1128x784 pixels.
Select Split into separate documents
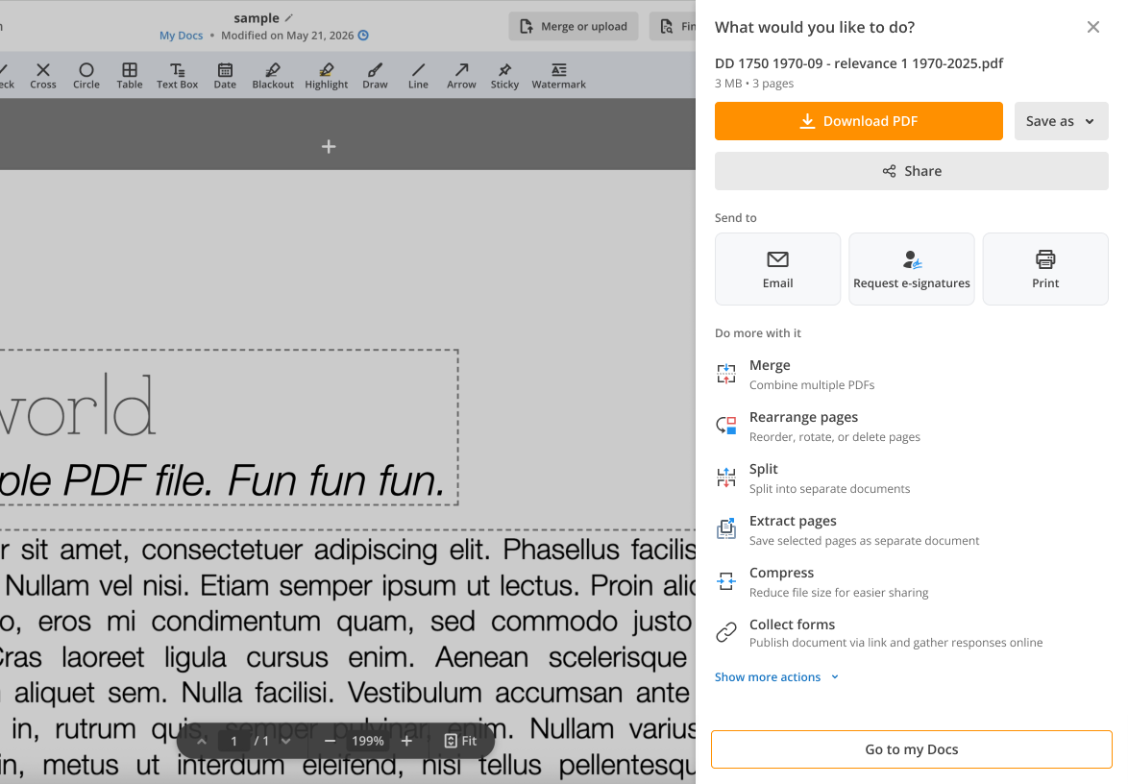click(x=912, y=478)
